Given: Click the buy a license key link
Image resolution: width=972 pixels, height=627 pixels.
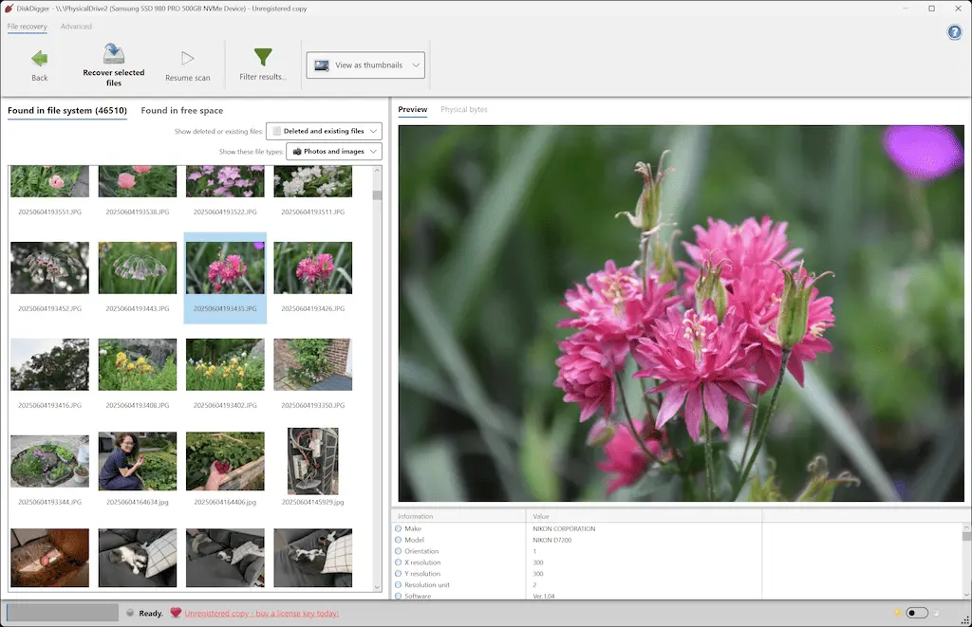Looking at the screenshot, I should pyautogui.click(x=262, y=614).
